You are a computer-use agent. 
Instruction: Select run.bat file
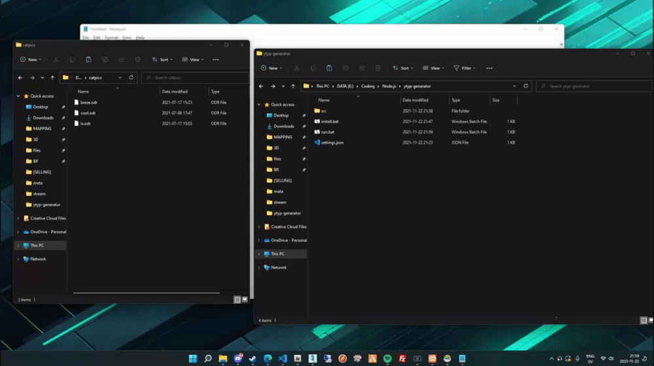[x=328, y=132]
